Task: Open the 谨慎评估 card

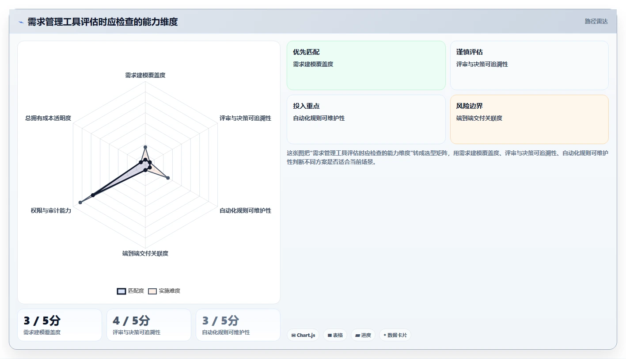Action: 529,65
